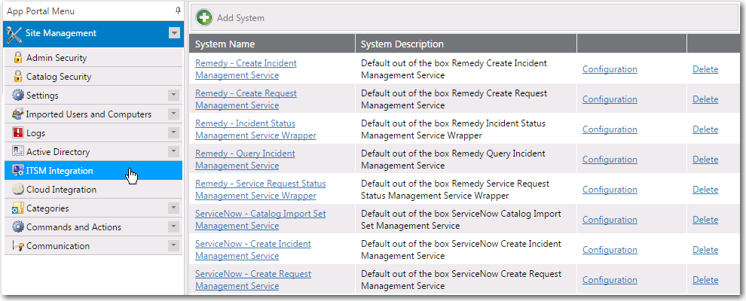Open the Imported Users and Computers menu
The height and width of the screenshot is (301, 746).
(x=88, y=114)
